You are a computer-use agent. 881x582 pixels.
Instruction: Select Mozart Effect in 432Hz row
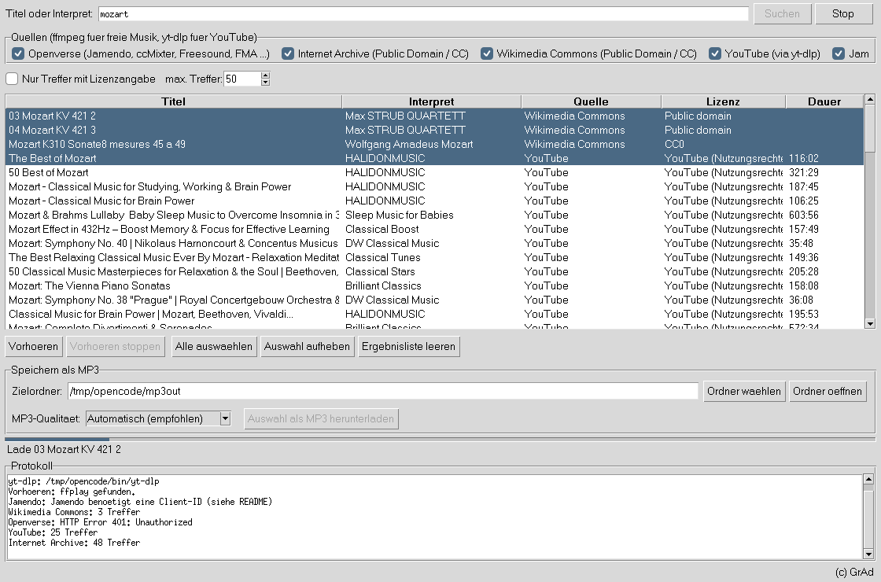pyautogui.click(x=434, y=229)
